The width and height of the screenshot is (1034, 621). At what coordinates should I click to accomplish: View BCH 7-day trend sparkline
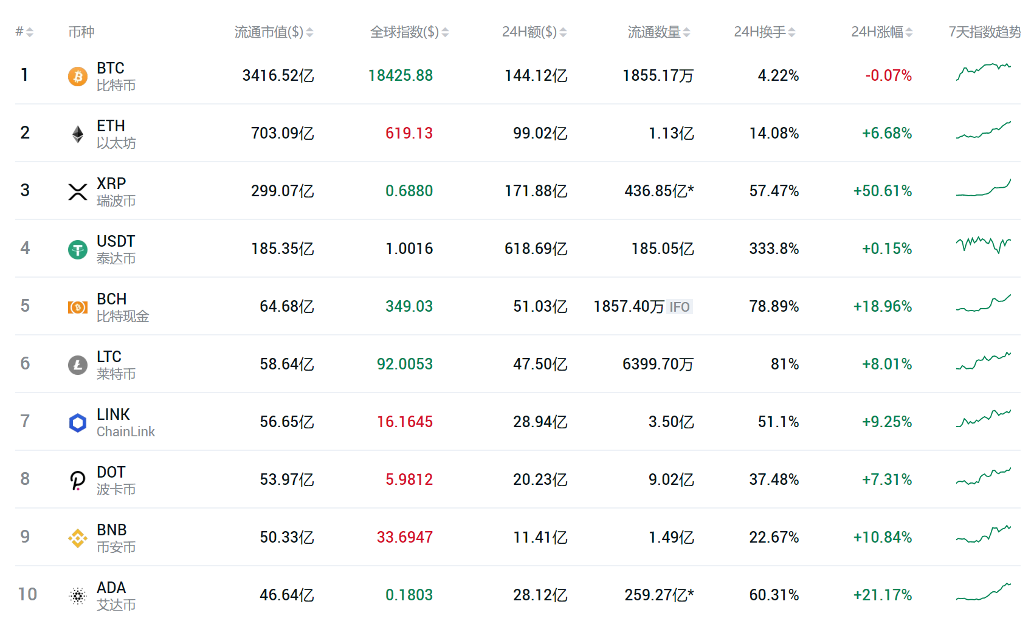pos(984,303)
